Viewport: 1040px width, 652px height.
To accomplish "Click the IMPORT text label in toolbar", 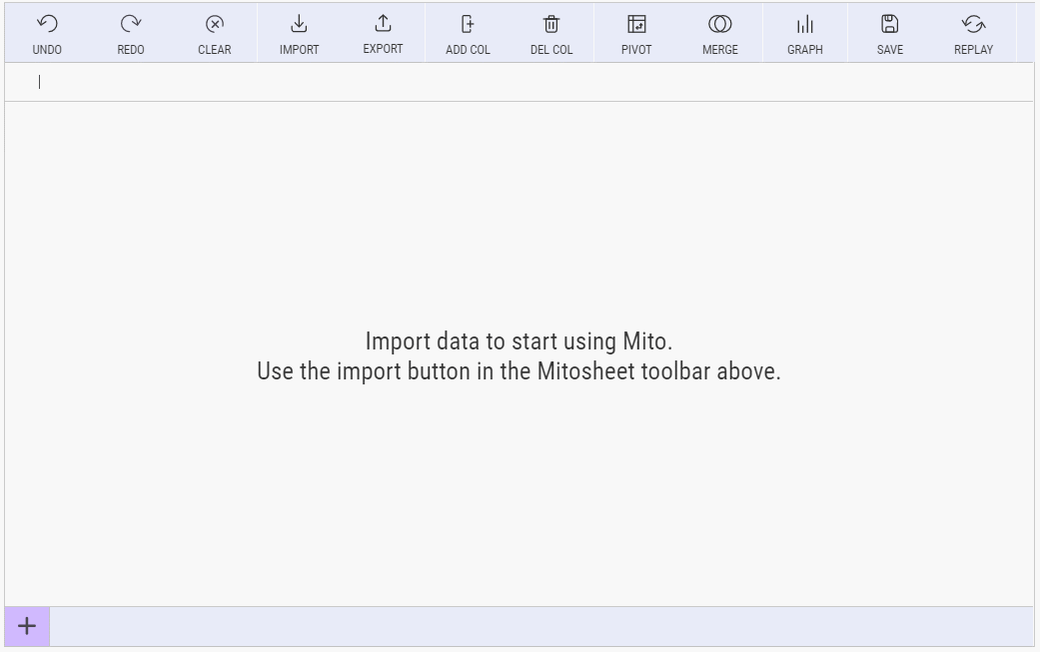I will point(299,50).
